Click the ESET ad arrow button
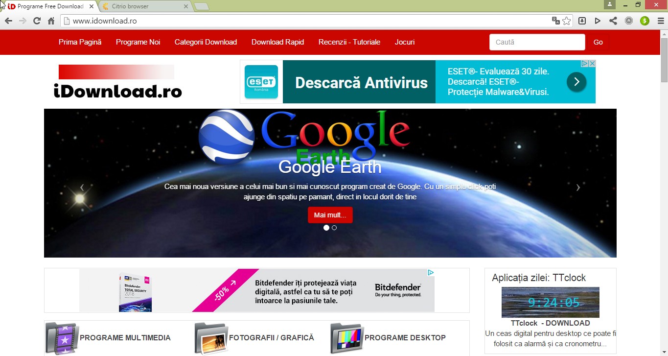 click(576, 82)
